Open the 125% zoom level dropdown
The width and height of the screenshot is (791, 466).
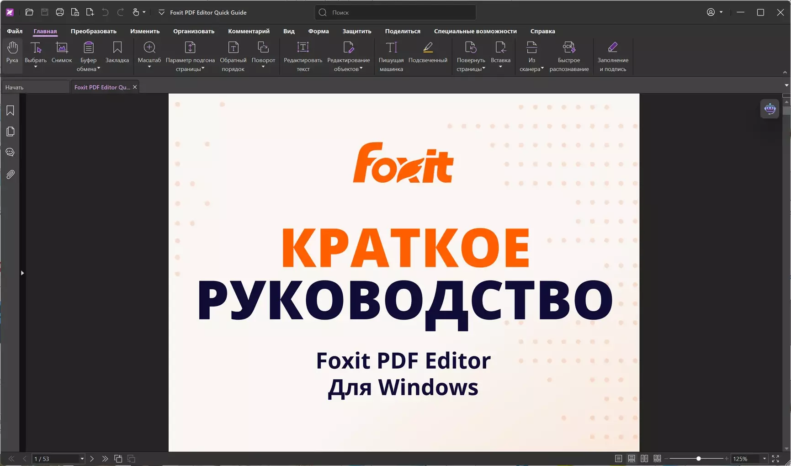[x=764, y=459]
